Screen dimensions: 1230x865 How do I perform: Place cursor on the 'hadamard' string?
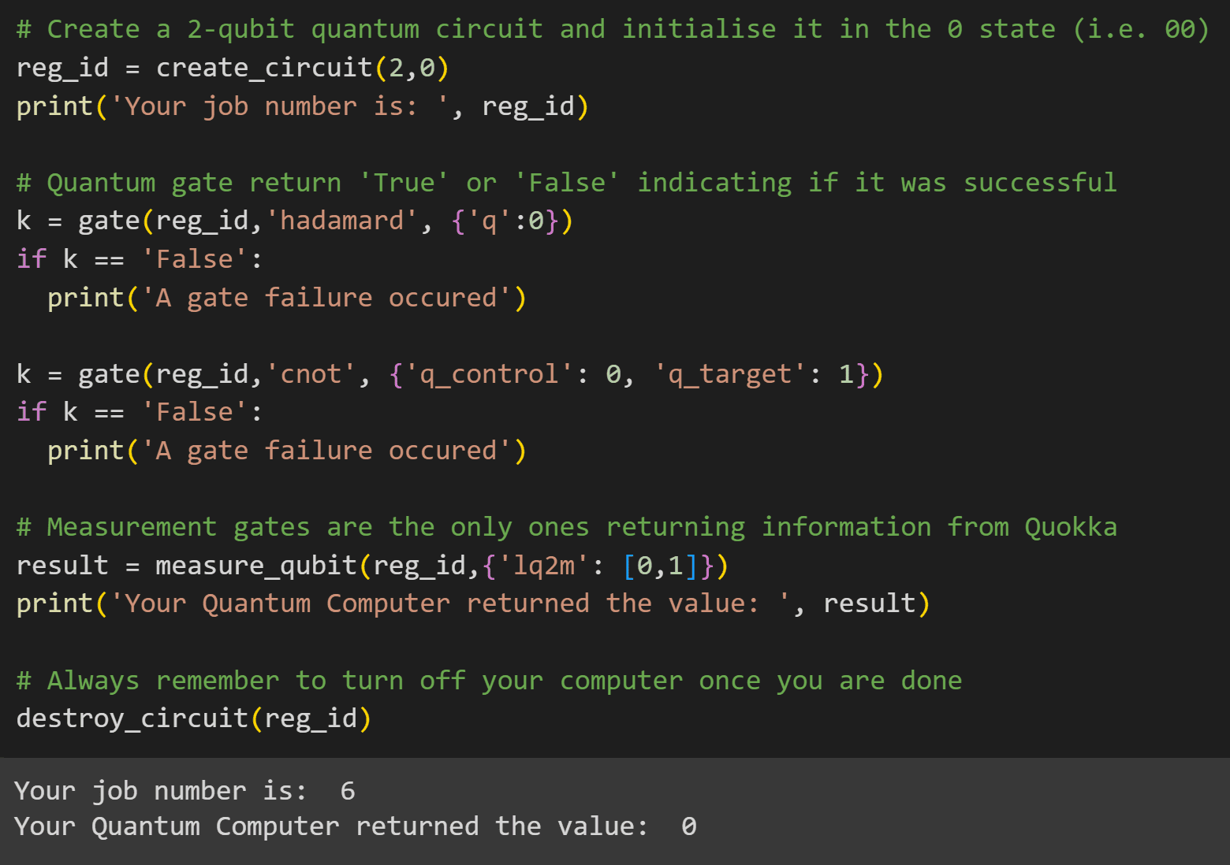coord(341,221)
